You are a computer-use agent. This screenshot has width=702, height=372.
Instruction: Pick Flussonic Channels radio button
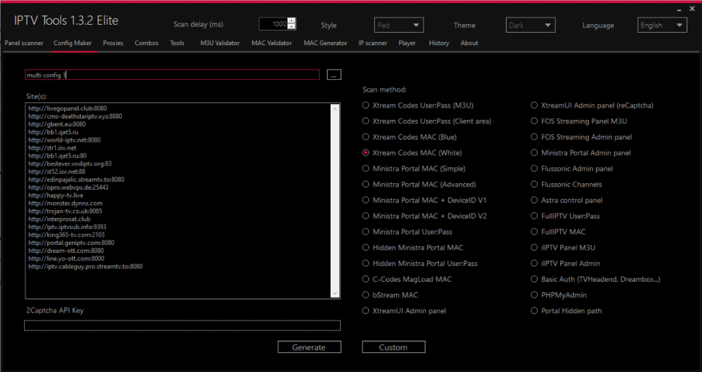coord(535,185)
